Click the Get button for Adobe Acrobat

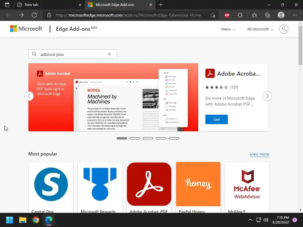216,119
